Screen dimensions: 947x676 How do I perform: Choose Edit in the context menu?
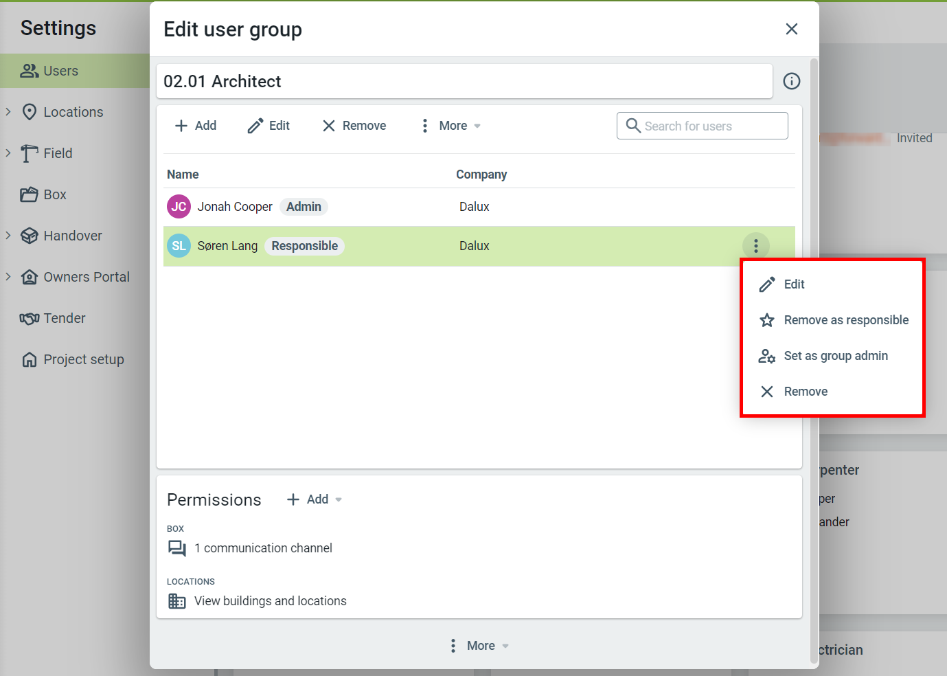(794, 284)
